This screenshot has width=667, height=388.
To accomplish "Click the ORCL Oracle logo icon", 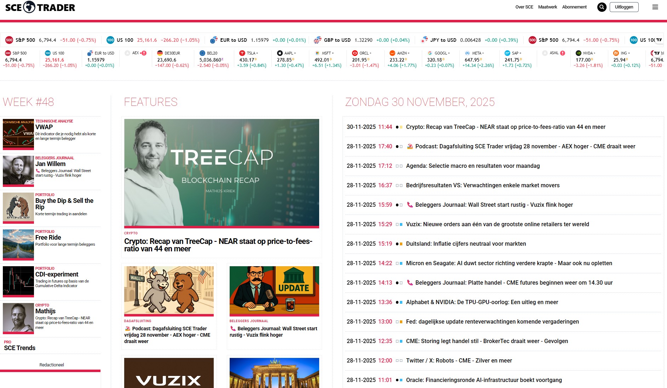I will click(x=355, y=53).
